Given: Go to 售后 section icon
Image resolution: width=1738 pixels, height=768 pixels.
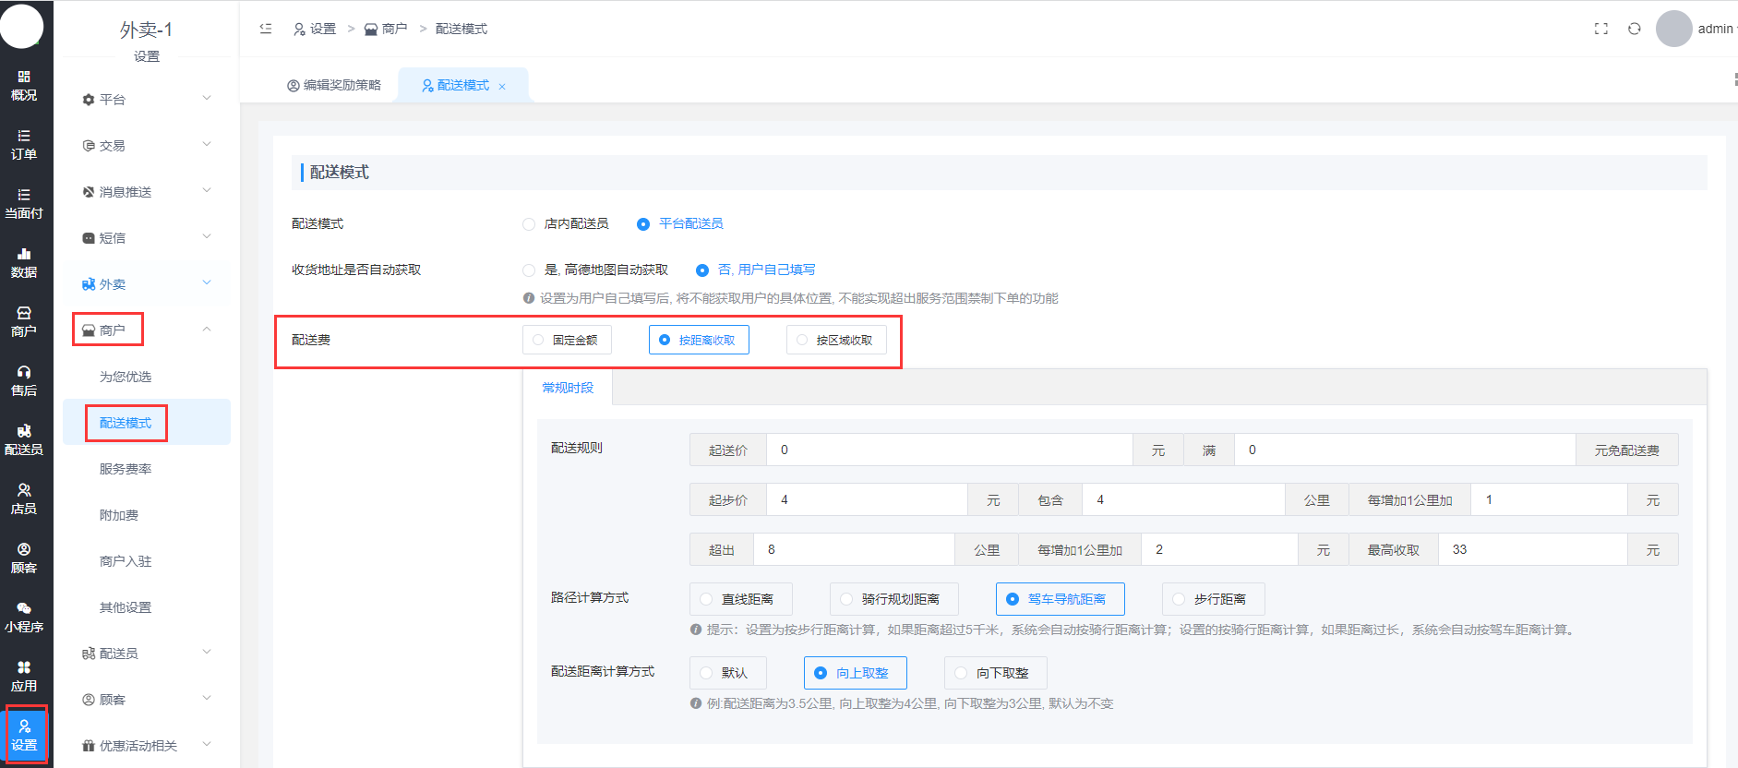Looking at the screenshot, I should point(24,380).
